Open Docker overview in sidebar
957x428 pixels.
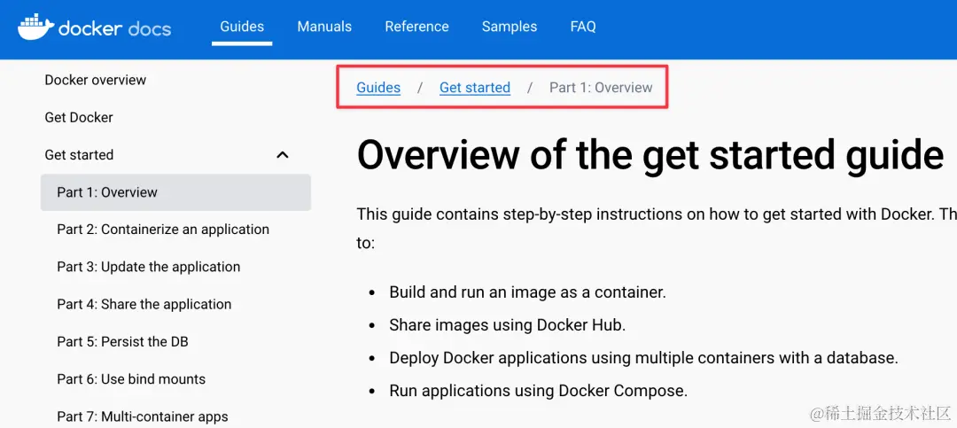[x=95, y=80]
